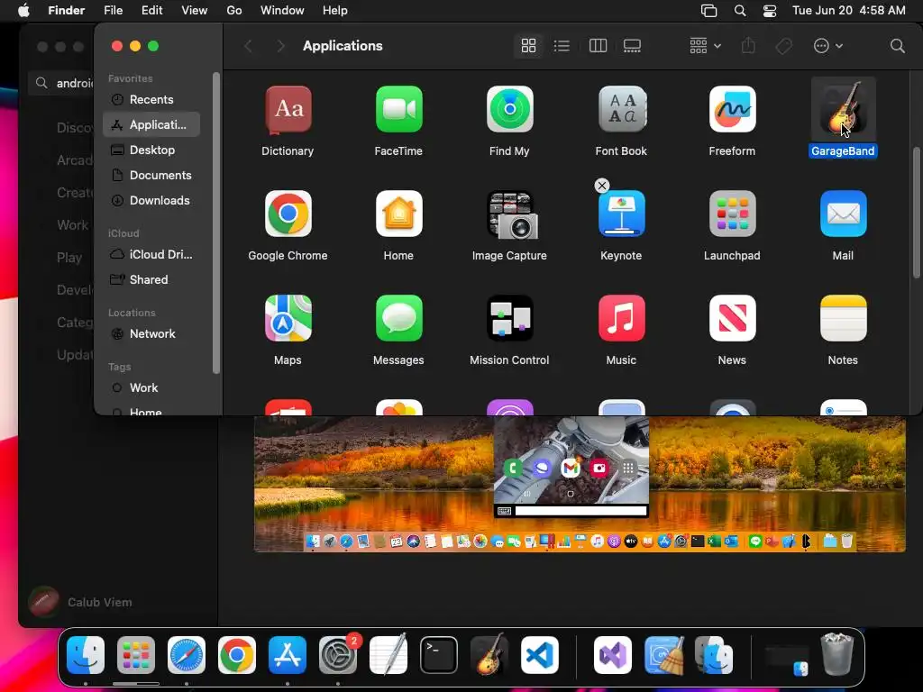This screenshot has width=923, height=692.
Task: Open Font Book in Applications
Action: 621,109
